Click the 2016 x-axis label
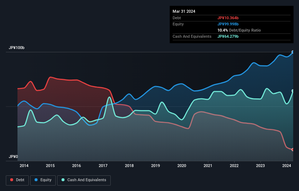299x191 pixels. coord(76,166)
